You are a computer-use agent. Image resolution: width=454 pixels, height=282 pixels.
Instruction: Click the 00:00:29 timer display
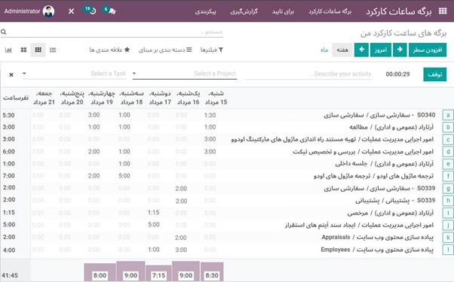point(397,74)
